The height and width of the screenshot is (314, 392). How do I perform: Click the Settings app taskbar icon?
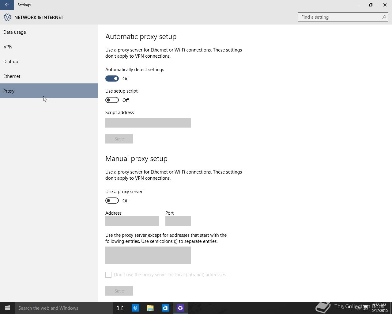(x=180, y=308)
